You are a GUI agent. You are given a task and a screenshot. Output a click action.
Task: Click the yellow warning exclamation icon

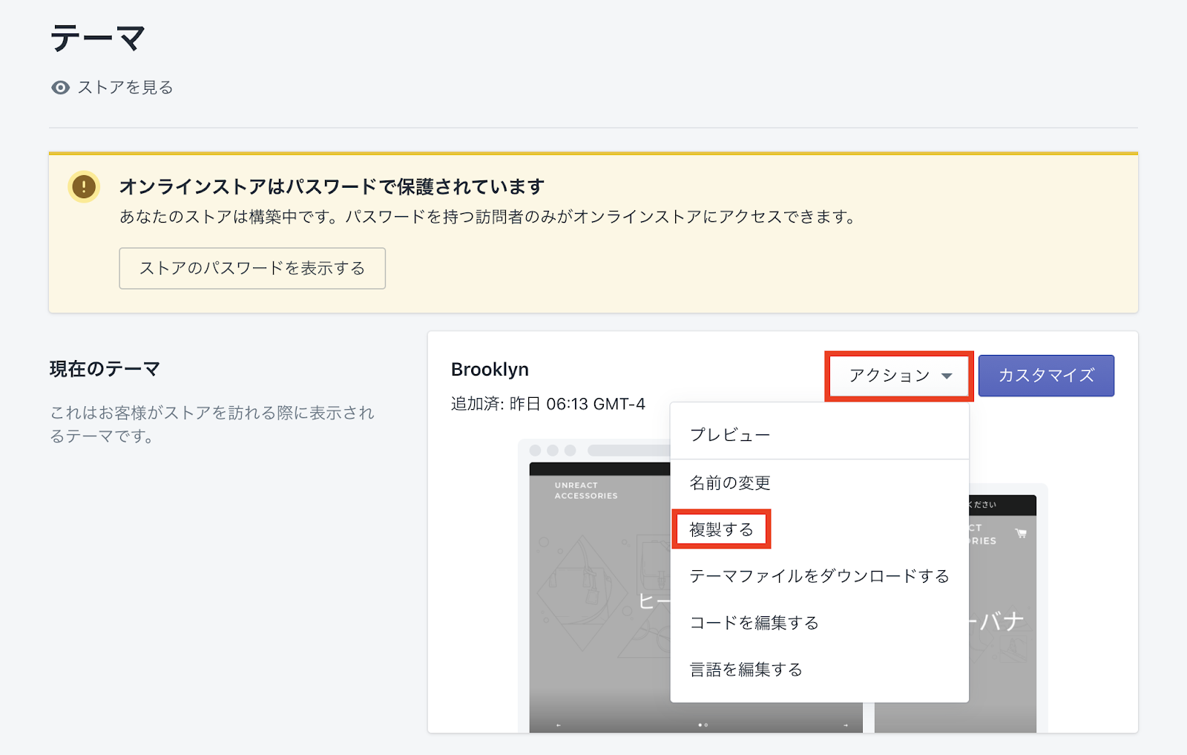84,186
